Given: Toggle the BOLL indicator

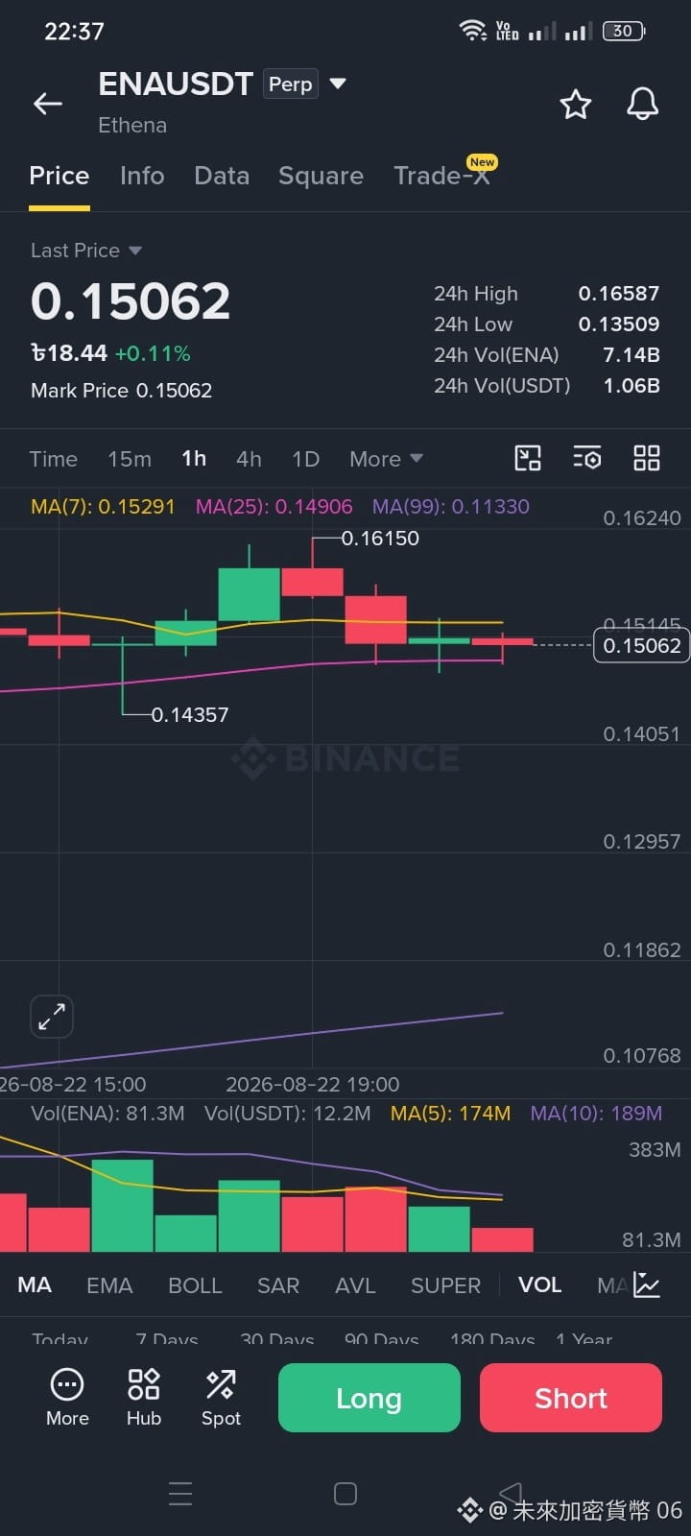Looking at the screenshot, I should click(x=195, y=1285).
